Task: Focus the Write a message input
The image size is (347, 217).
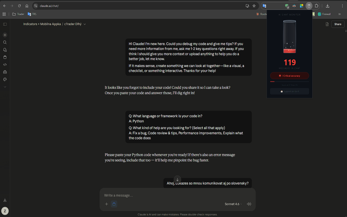Action: point(178,195)
